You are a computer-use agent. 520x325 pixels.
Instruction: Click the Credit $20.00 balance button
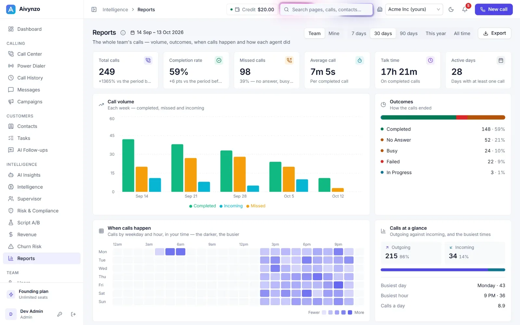point(252,9)
